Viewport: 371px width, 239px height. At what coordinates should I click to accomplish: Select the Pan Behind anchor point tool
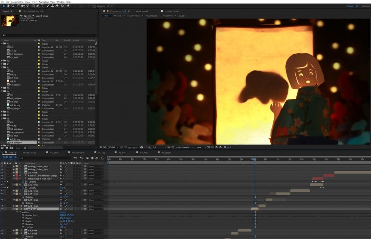pos(28,6)
